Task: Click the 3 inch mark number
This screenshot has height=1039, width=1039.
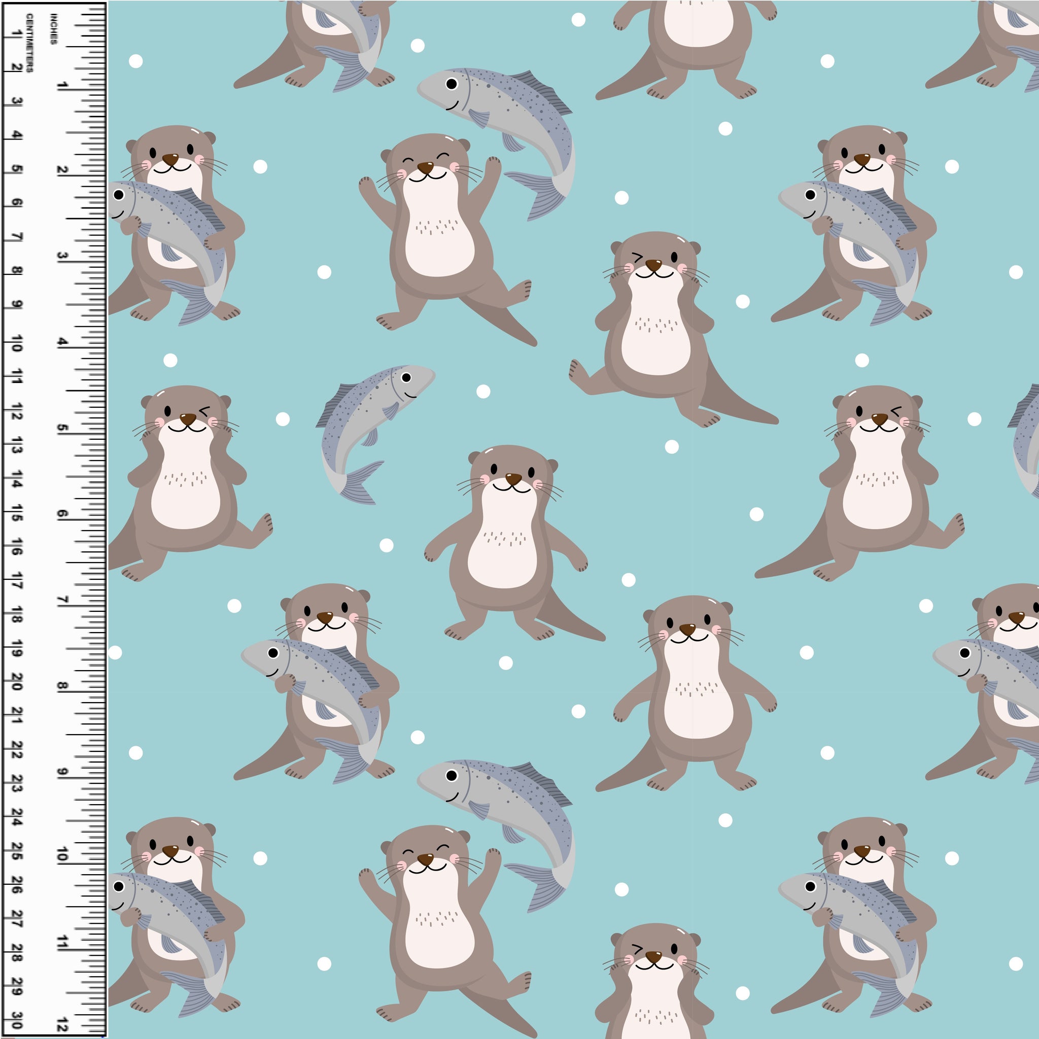Action: coord(62,256)
